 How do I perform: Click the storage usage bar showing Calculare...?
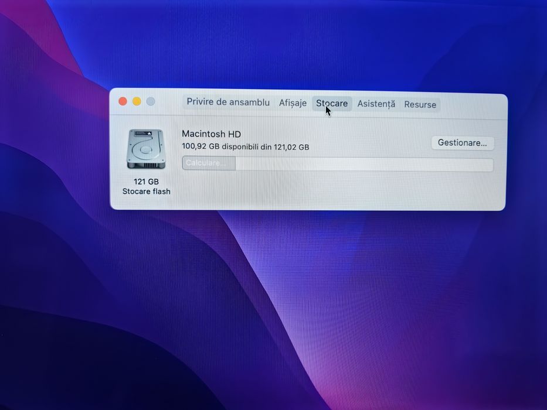pyautogui.click(x=337, y=164)
